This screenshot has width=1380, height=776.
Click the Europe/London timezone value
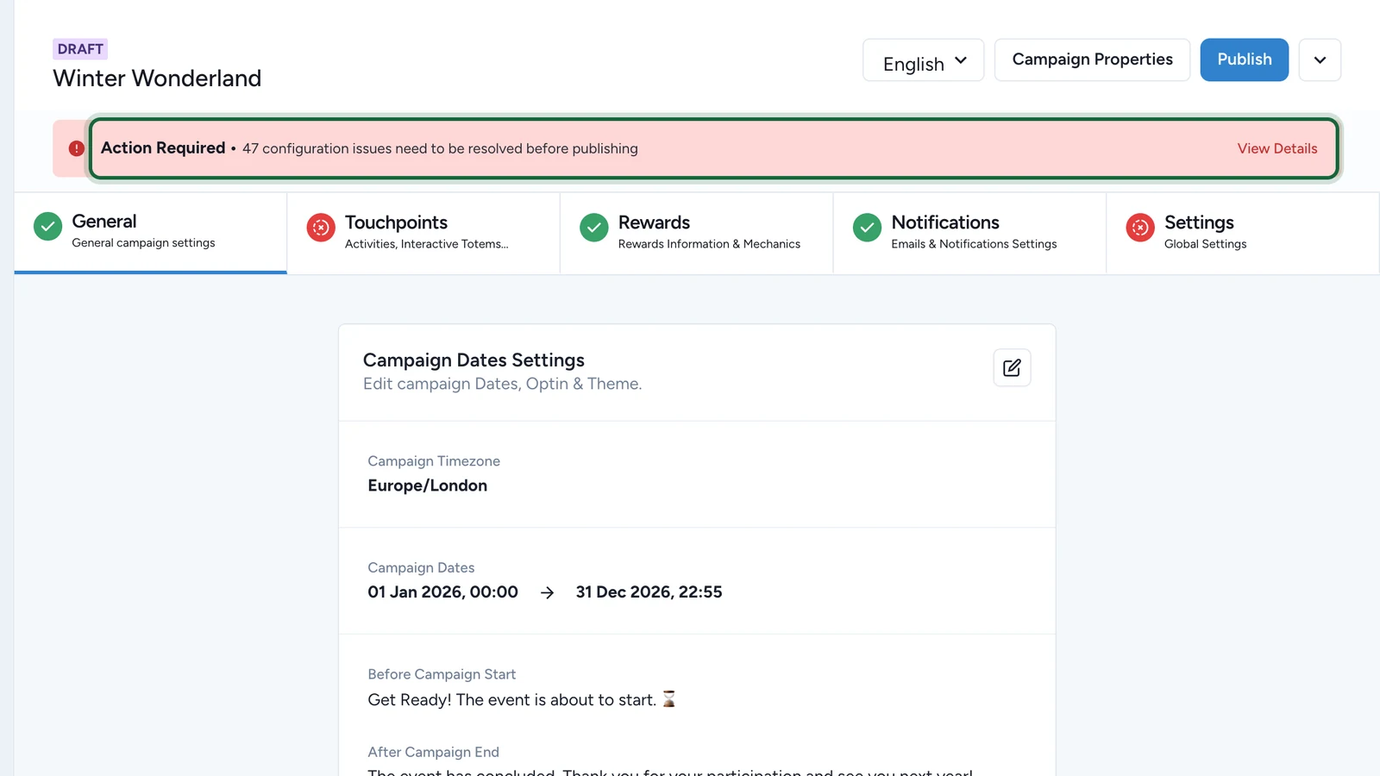click(427, 485)
